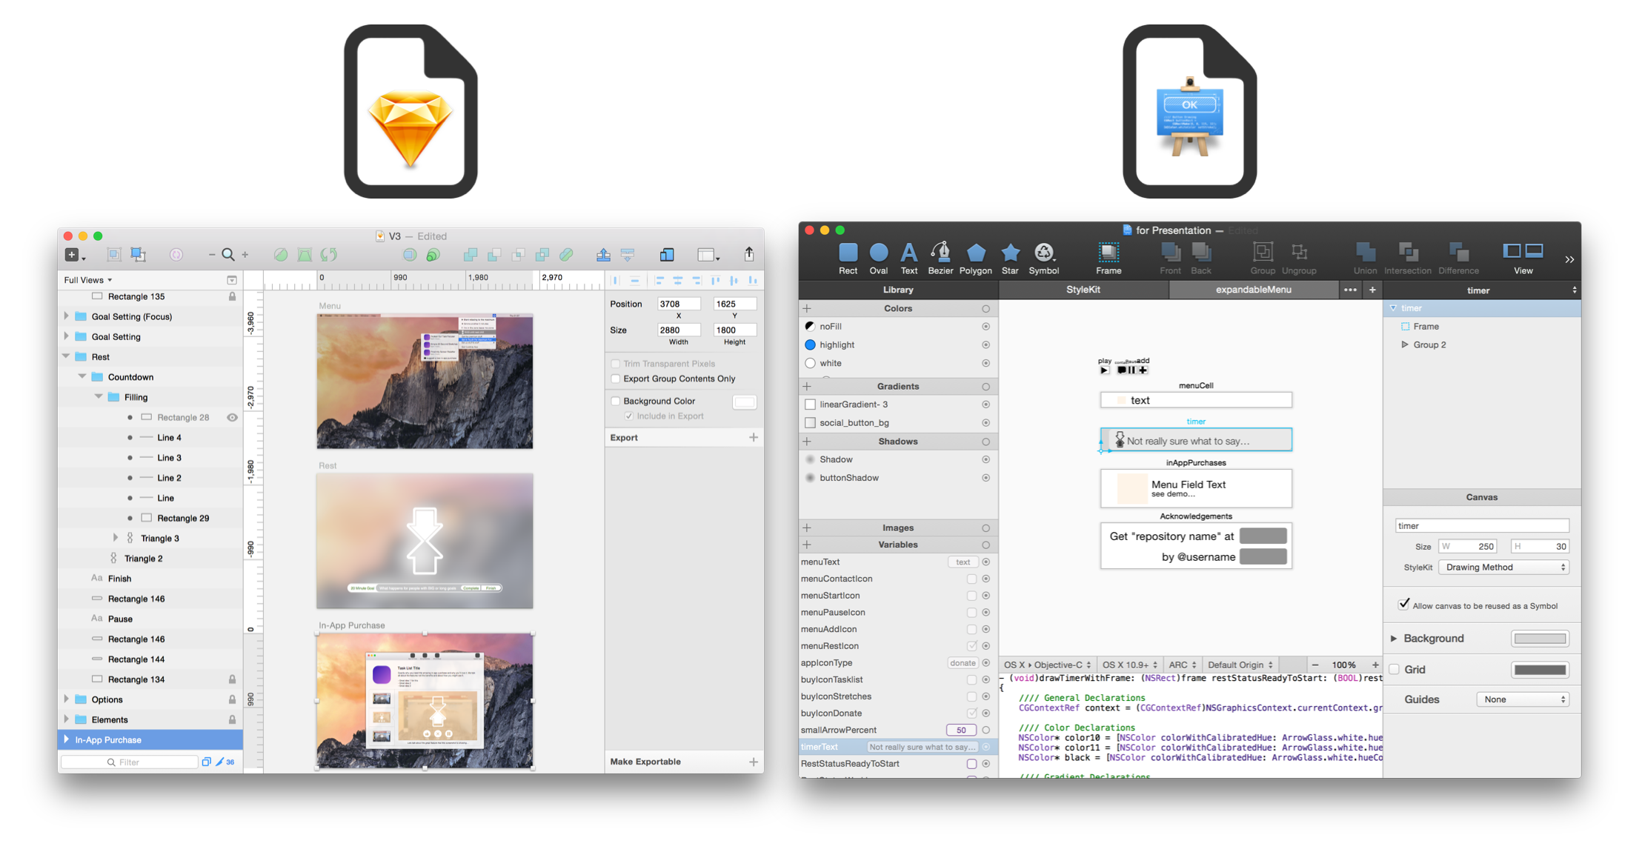1642x852 pixels.
Task: Add a new canvas tab with plus
Action: coord(1372,290)
